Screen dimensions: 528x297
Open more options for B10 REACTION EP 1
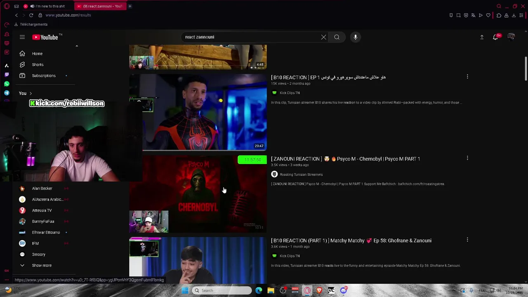click(x=467, y=77)
